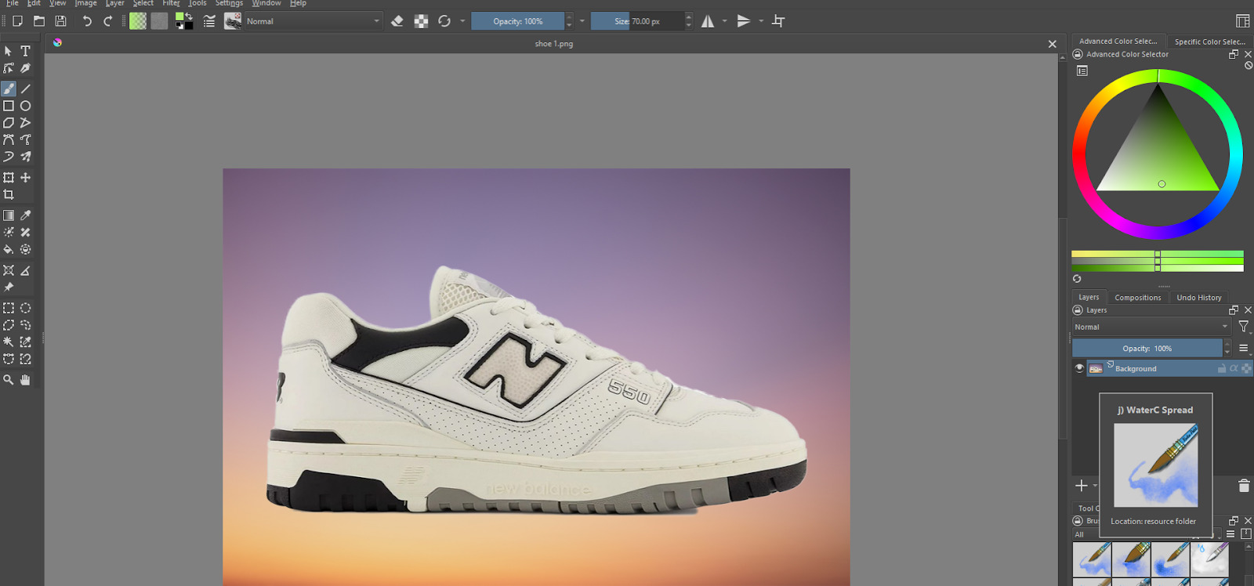Image resolution: width=1254 pixels, height=586 pixels.
Task: Open the layer blending mode dropdown
Action: pos(1151,327)
